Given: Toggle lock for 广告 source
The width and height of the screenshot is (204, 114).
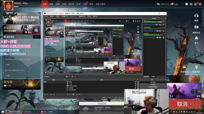Looking at the screenshot, I should click(x=138, y=84).
